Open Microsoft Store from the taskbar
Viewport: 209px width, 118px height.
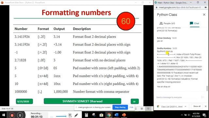pyautogui.click(x=101, y=115)
